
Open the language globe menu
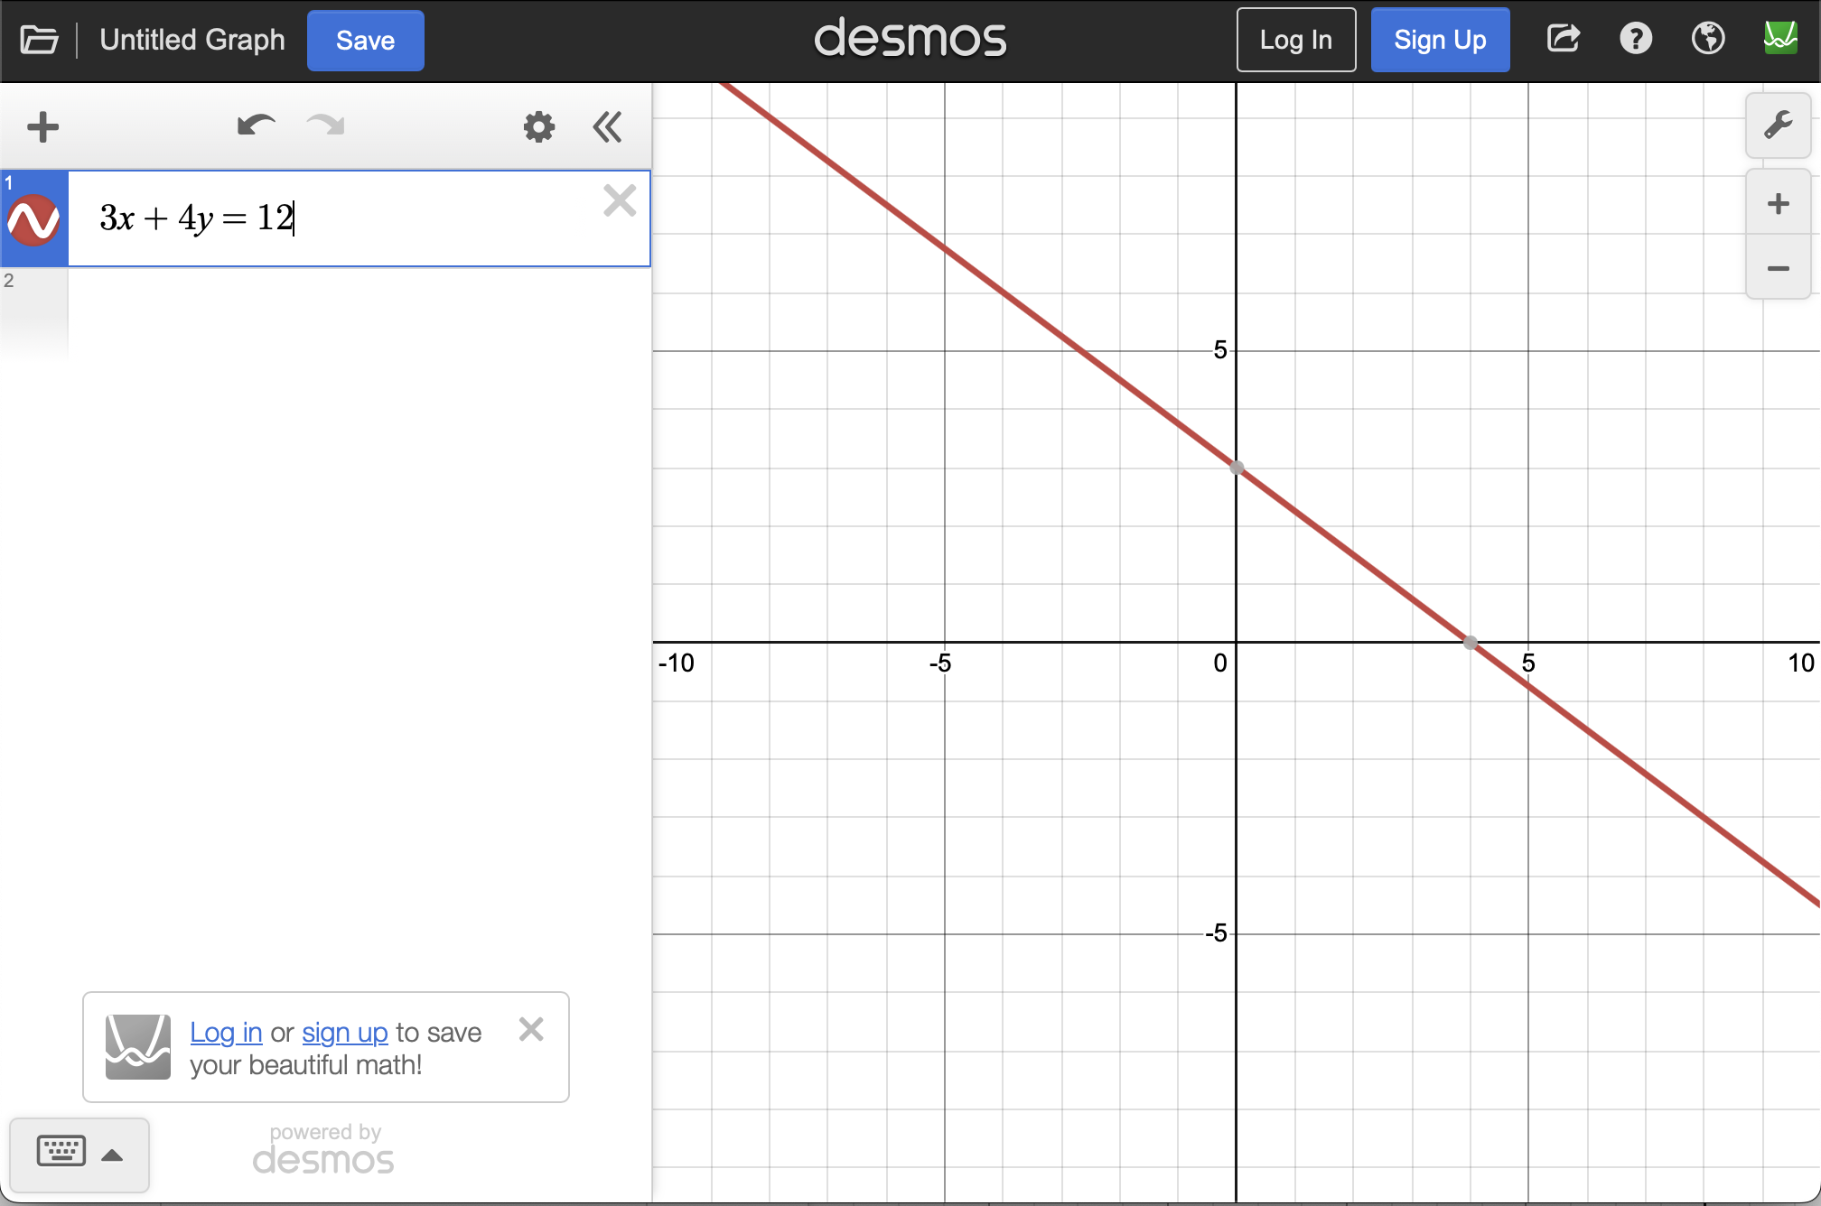pos(1707,39)
